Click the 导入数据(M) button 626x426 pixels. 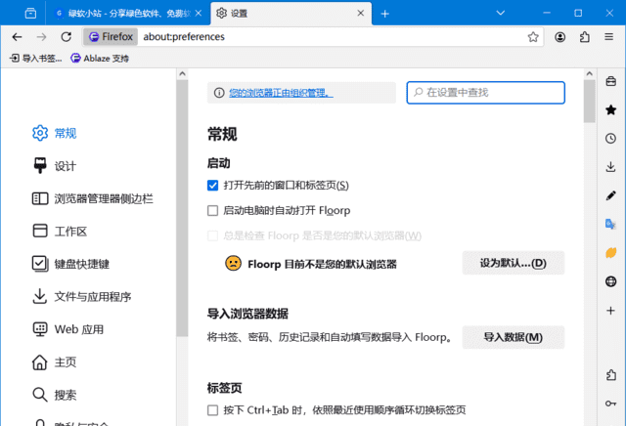point(513,337)
